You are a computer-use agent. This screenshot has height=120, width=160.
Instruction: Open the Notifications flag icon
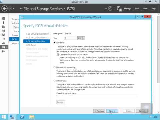(119, 9)
